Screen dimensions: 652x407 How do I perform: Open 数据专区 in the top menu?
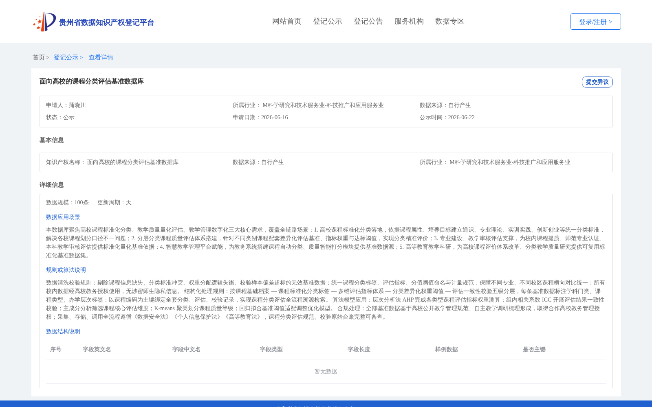tap(450, 21)
